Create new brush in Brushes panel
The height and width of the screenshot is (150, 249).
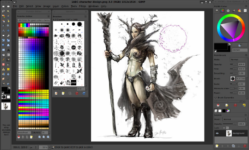pyautogui.click(x=63, y=93)
